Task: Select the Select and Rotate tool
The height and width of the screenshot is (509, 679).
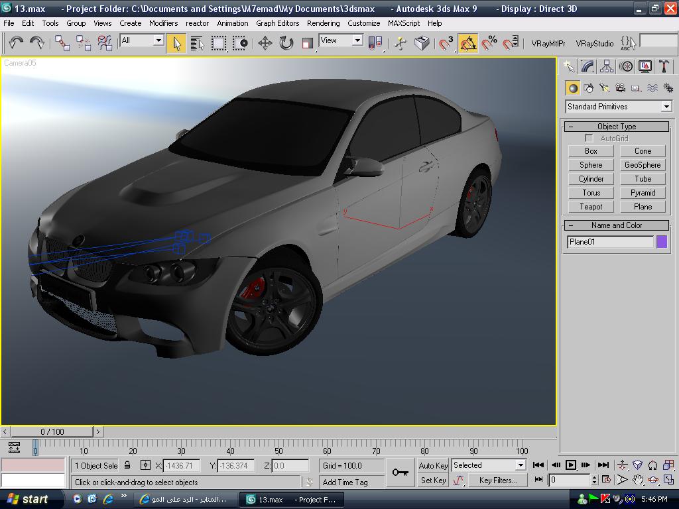Action: [x=286, y=43]
